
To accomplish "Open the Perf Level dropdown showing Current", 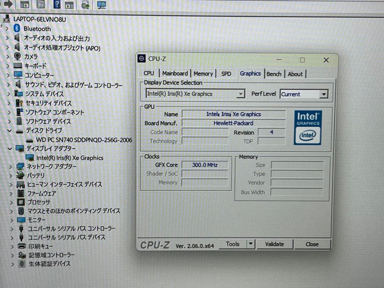I will [x=324, y=94].
